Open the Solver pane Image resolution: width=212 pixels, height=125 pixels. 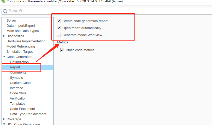[11, 21]
